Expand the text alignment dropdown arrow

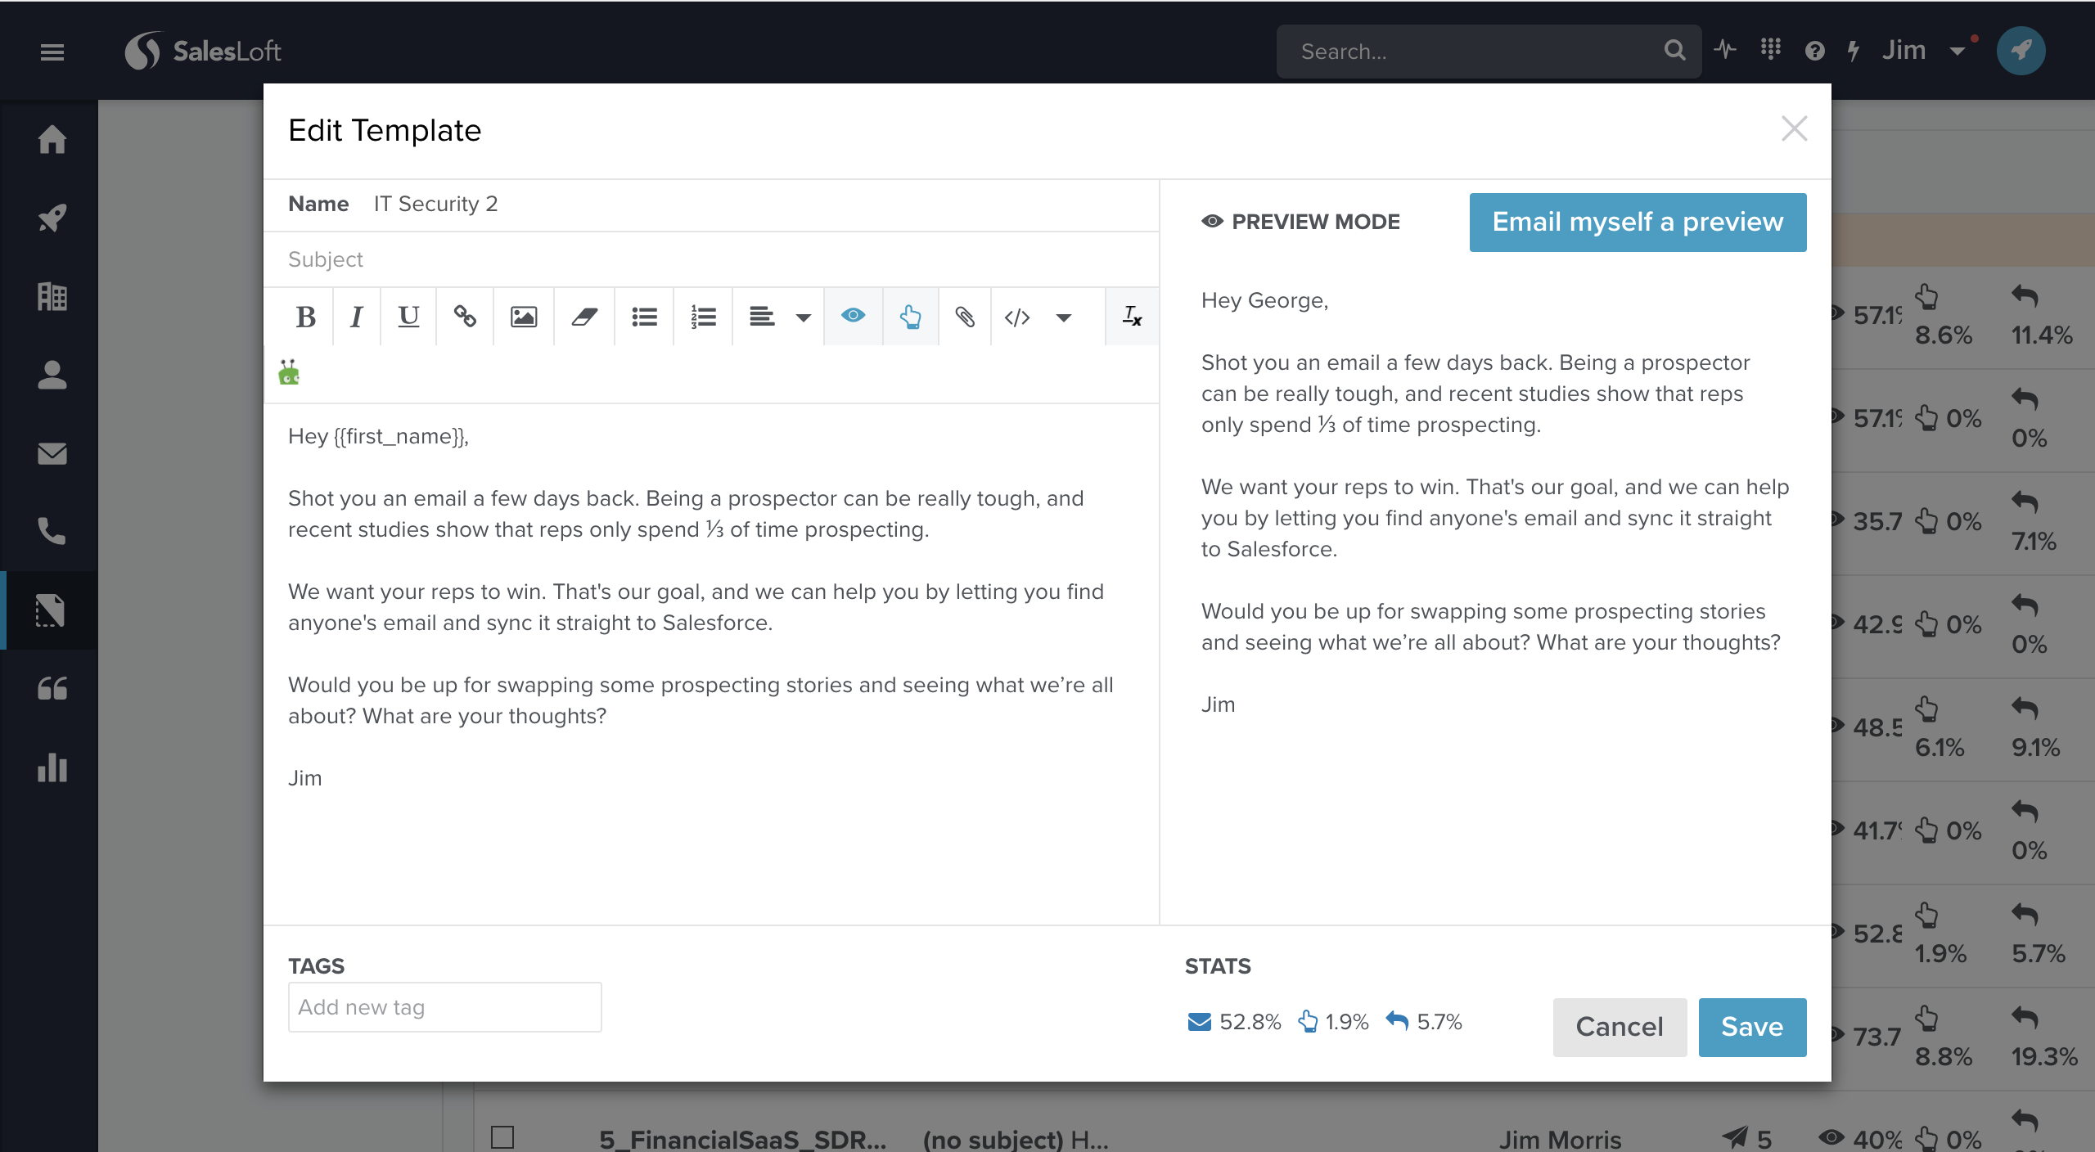(803, 317)
